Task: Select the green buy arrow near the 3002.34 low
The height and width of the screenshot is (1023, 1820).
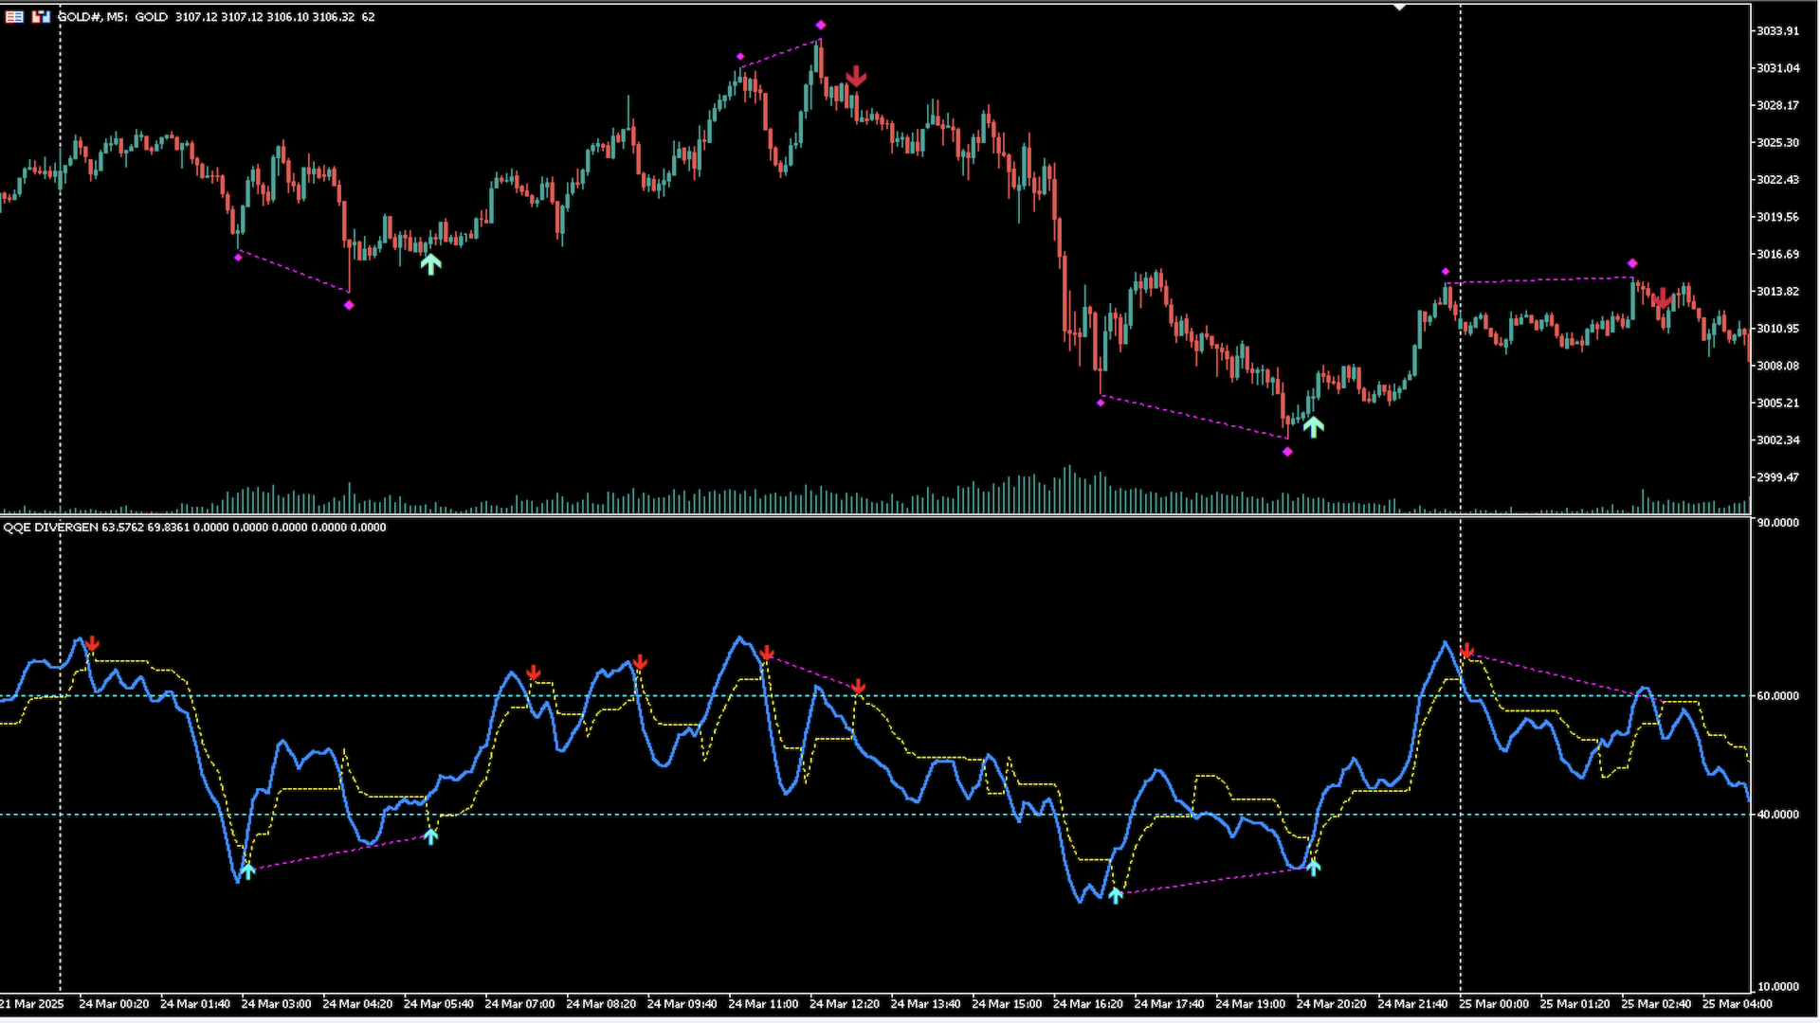Action: [1313, 426]
